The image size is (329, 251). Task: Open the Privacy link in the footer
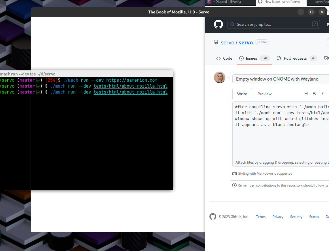point(278,217)
